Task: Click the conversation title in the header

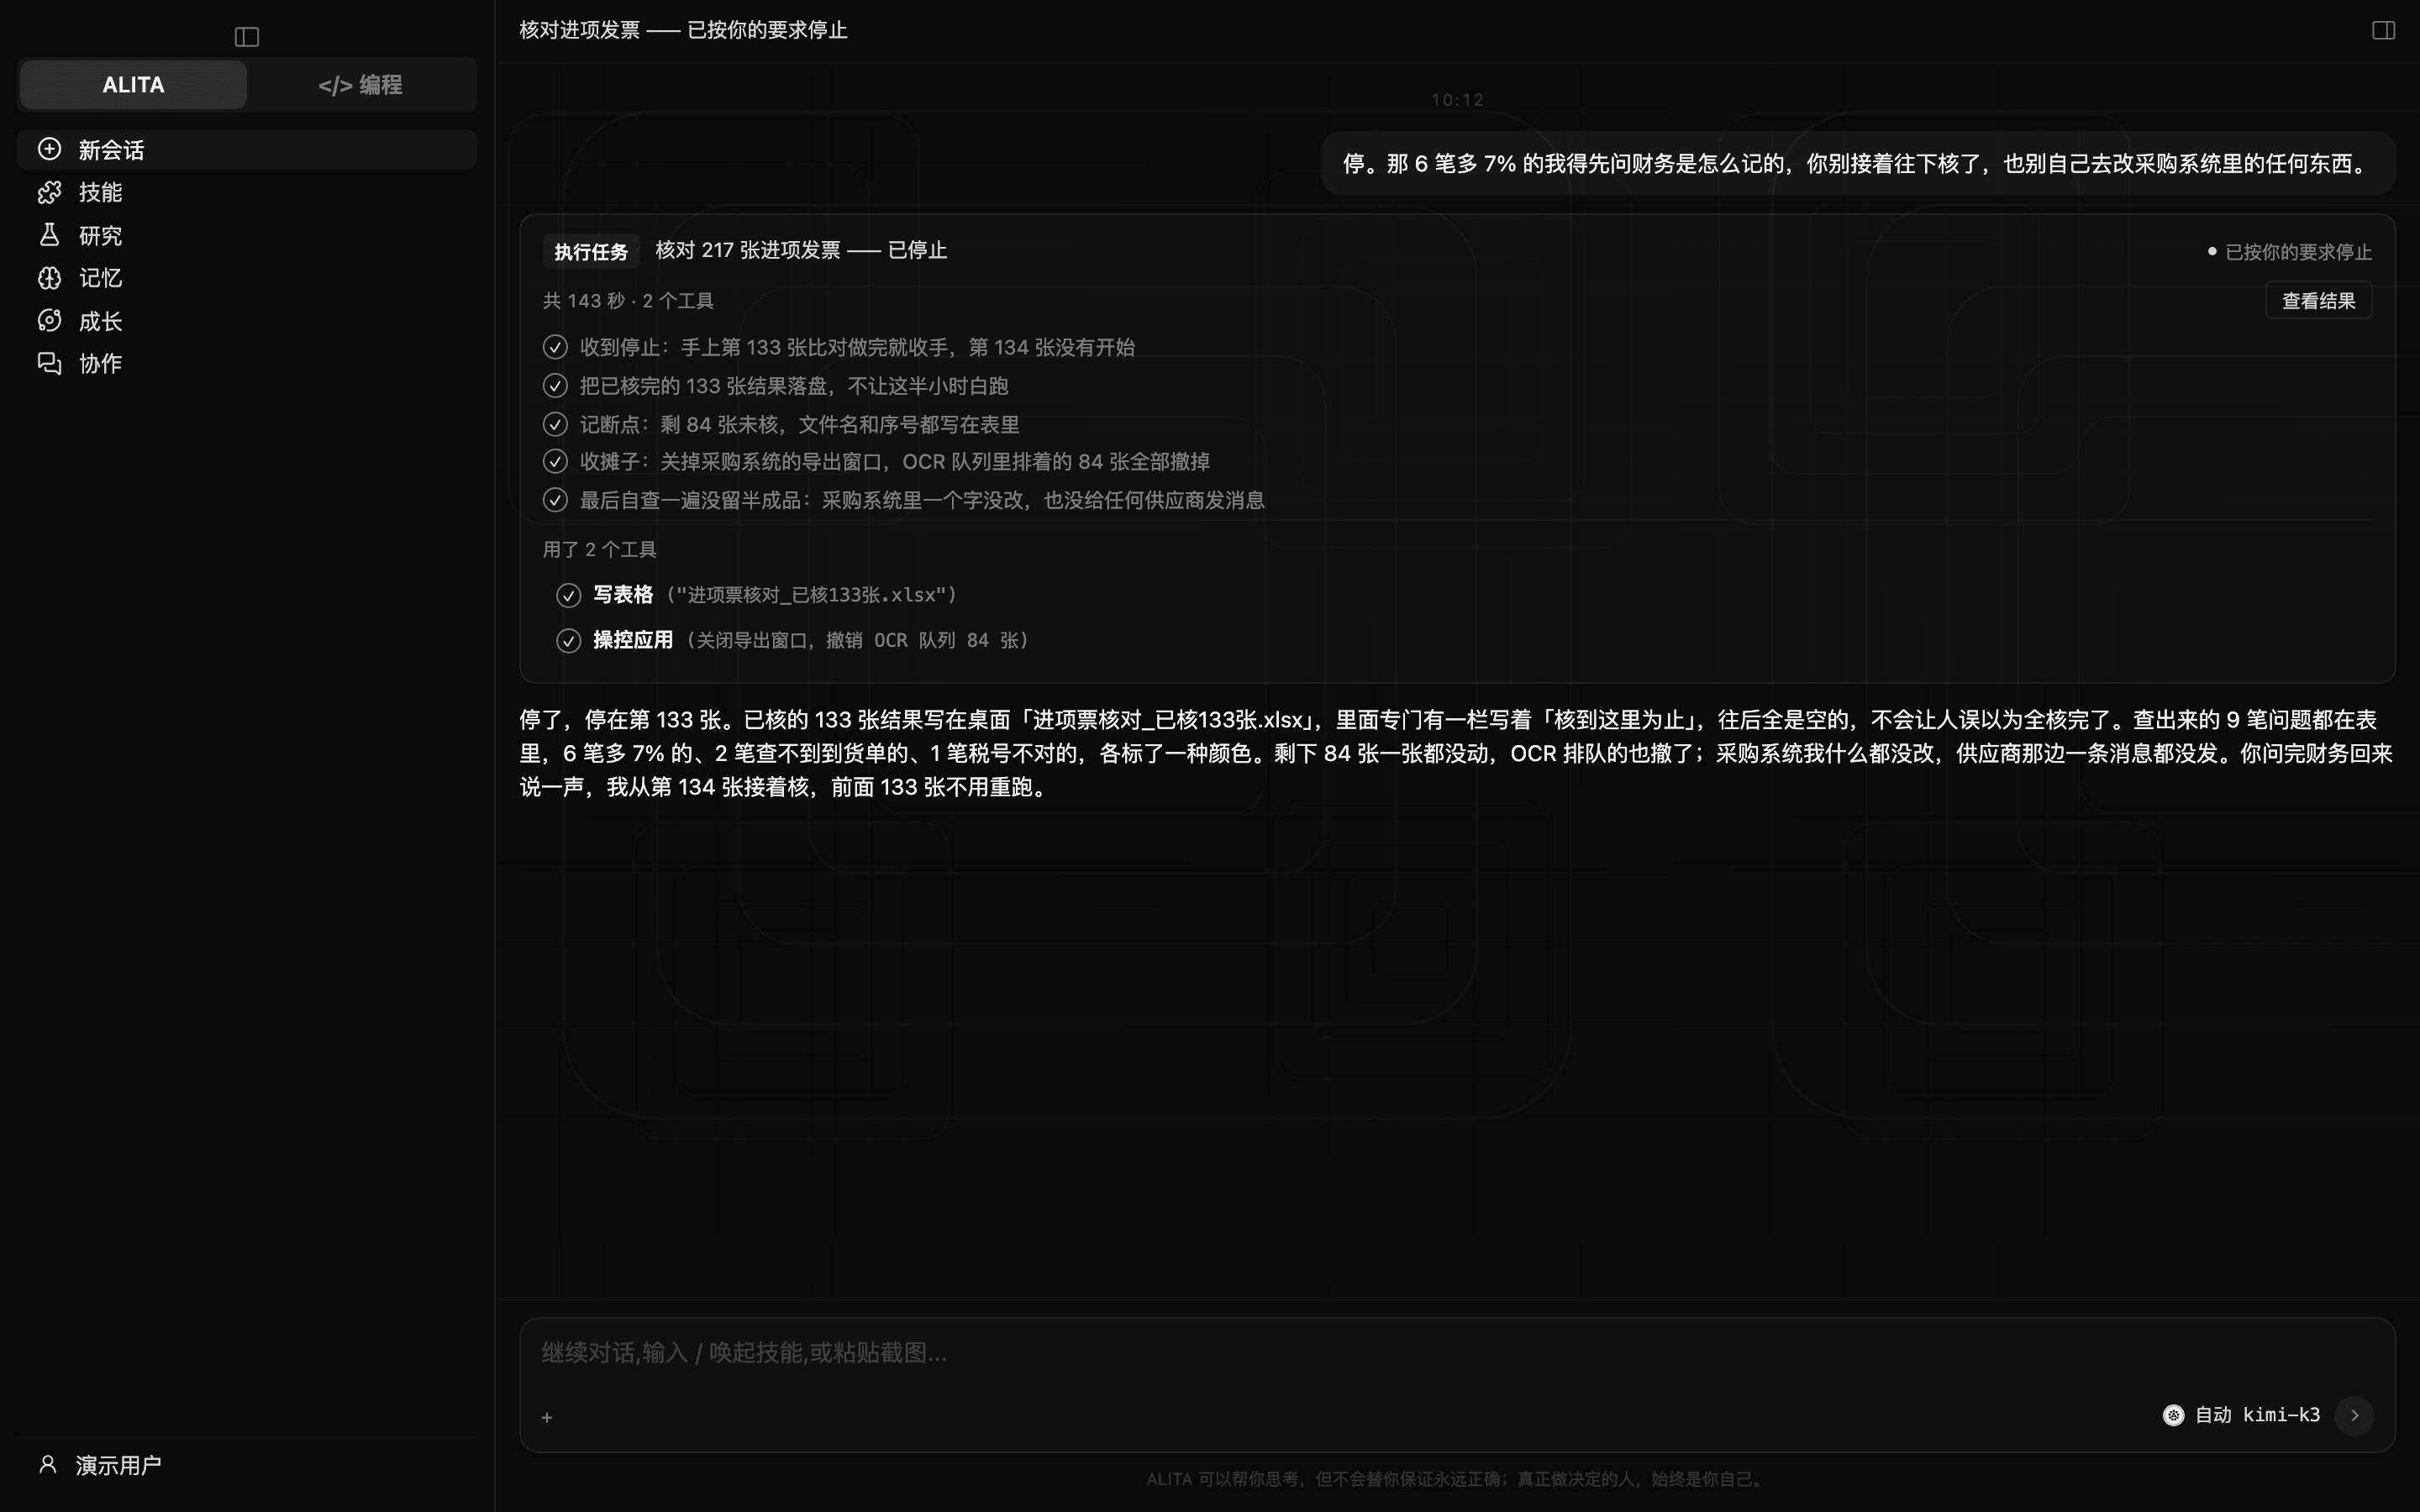Action: click(x=683, y=30)
